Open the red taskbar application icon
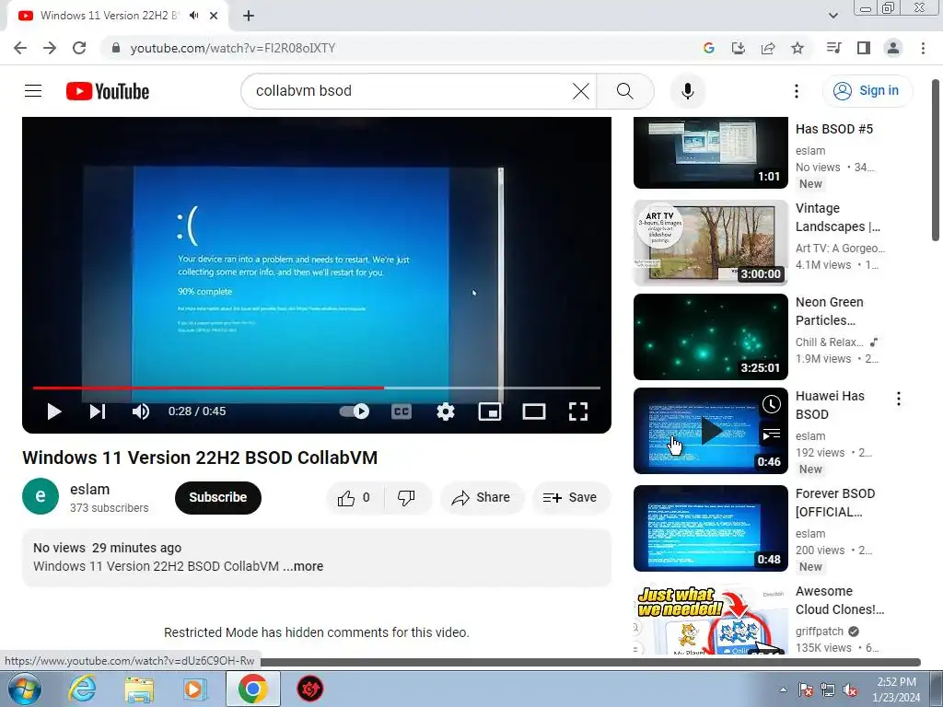Viewport: 943px width, 707px height. [310, 689]
